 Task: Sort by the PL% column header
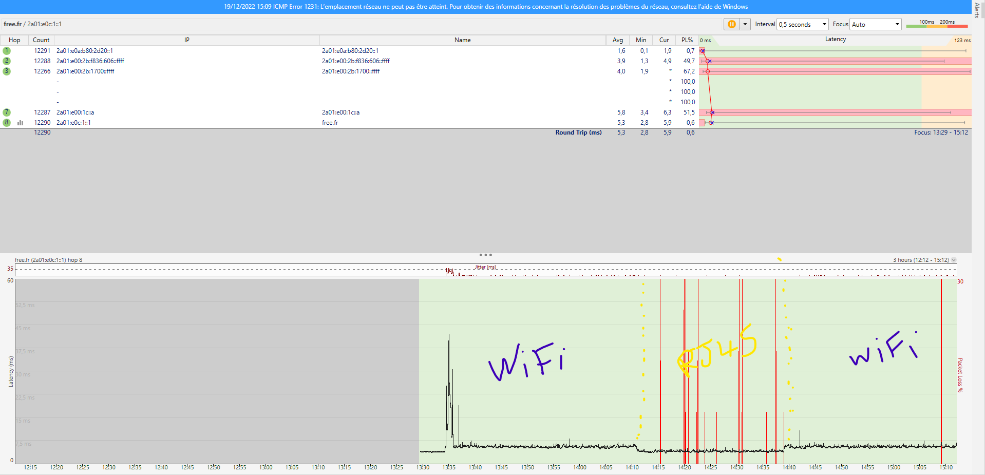[x=687, y=40]
